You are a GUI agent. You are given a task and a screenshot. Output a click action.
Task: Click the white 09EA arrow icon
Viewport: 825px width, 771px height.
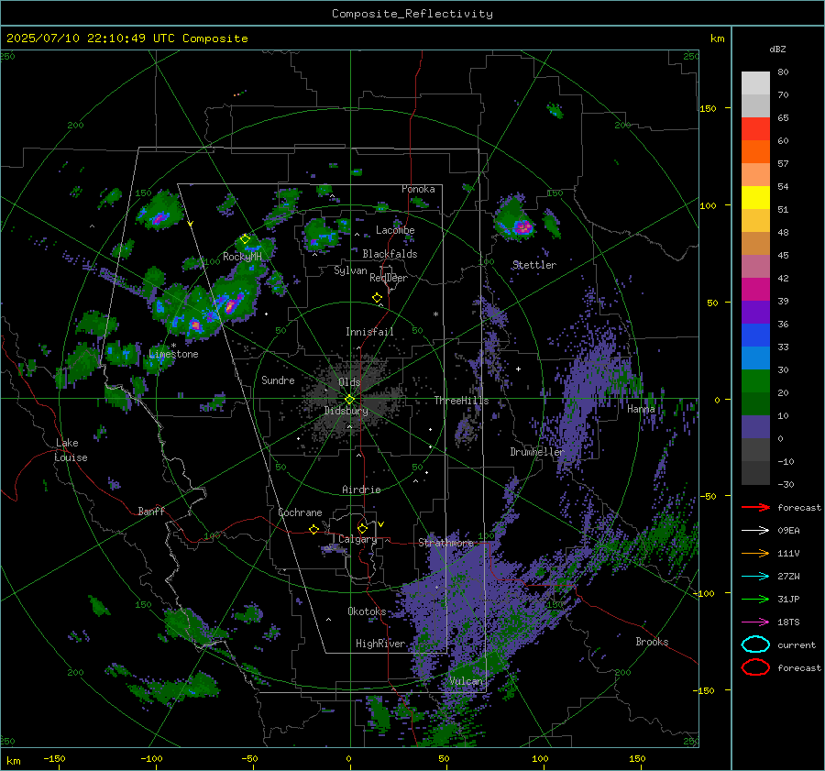click(755, 531)
